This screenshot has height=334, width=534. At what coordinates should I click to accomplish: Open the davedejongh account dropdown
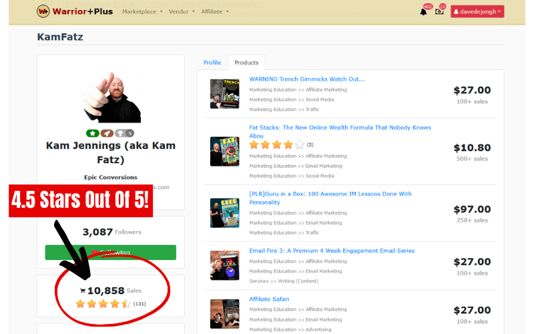(477, 11)
